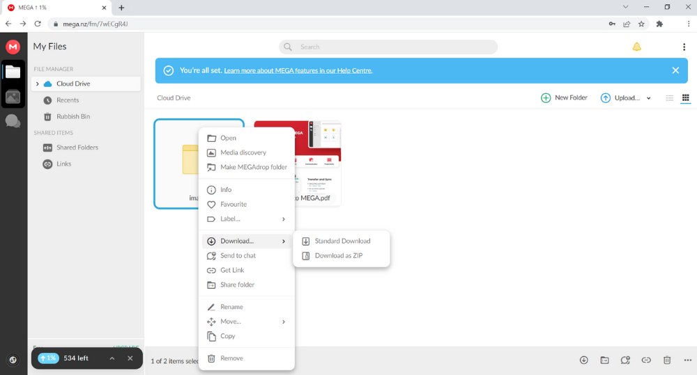Open Upload dropdown arrow
Image resolution: width=697 pixels, height=375 pixels.
pyautogui.click(x=648, y=98)
